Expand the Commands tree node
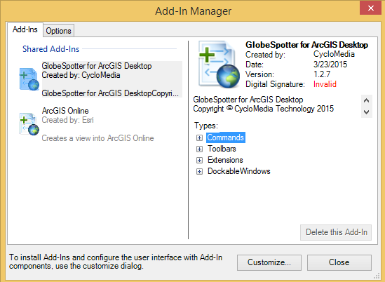This screenshot has height=282, width=385. pos(199,137)
